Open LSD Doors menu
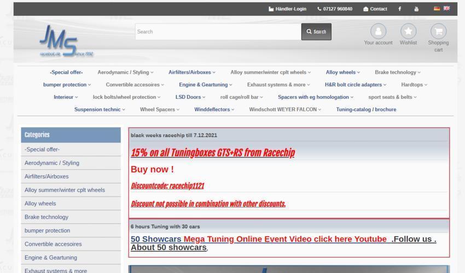This screenshot has height=273, width=465. (190, 97)
